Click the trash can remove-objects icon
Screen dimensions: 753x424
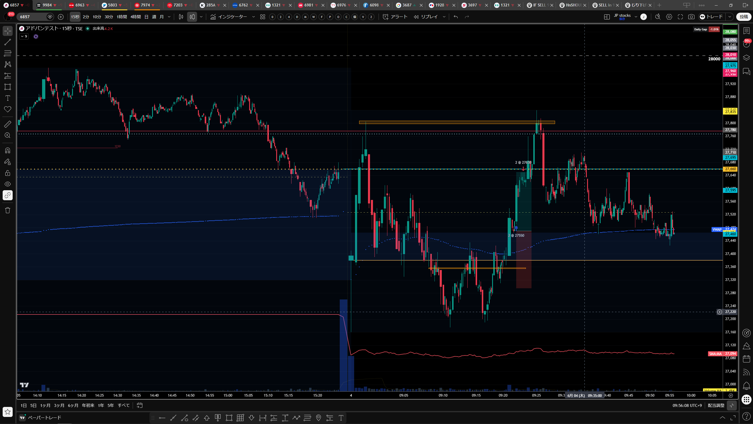(8, 210)
